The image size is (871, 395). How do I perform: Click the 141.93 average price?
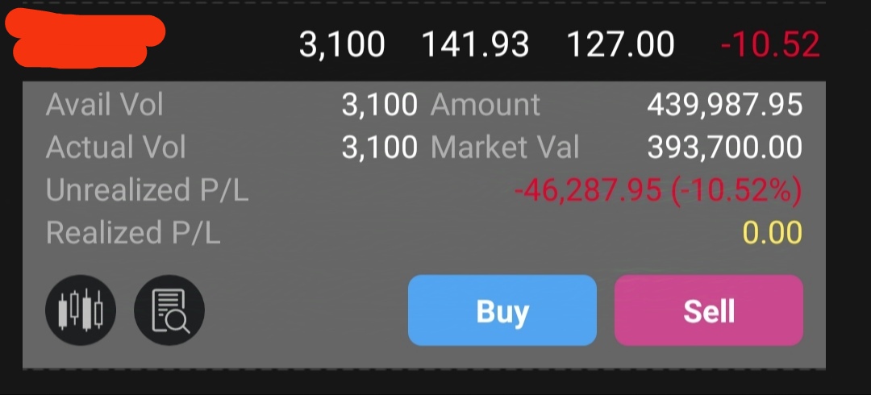pos(476,44)
